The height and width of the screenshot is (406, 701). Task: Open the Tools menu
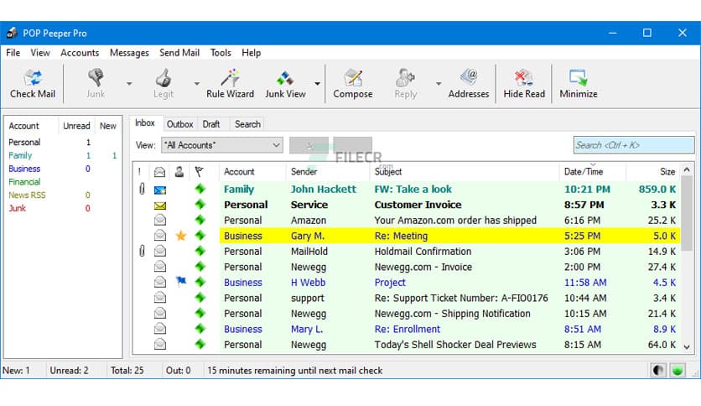(221, 53)
